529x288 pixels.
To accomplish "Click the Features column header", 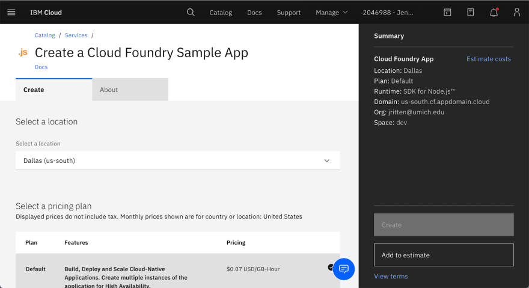I will 76,243.
